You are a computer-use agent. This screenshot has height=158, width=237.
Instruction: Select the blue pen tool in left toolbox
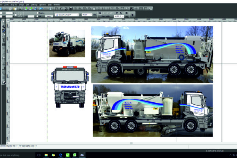(4, 31)
